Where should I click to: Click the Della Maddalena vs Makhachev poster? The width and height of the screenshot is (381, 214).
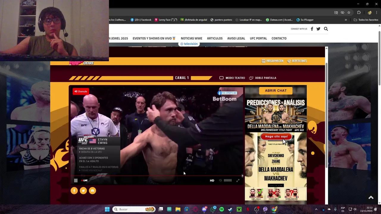click(276, 166)
